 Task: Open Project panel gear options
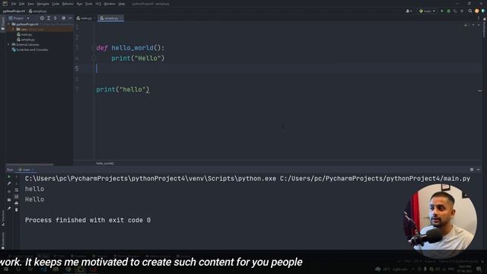[63, 18]
